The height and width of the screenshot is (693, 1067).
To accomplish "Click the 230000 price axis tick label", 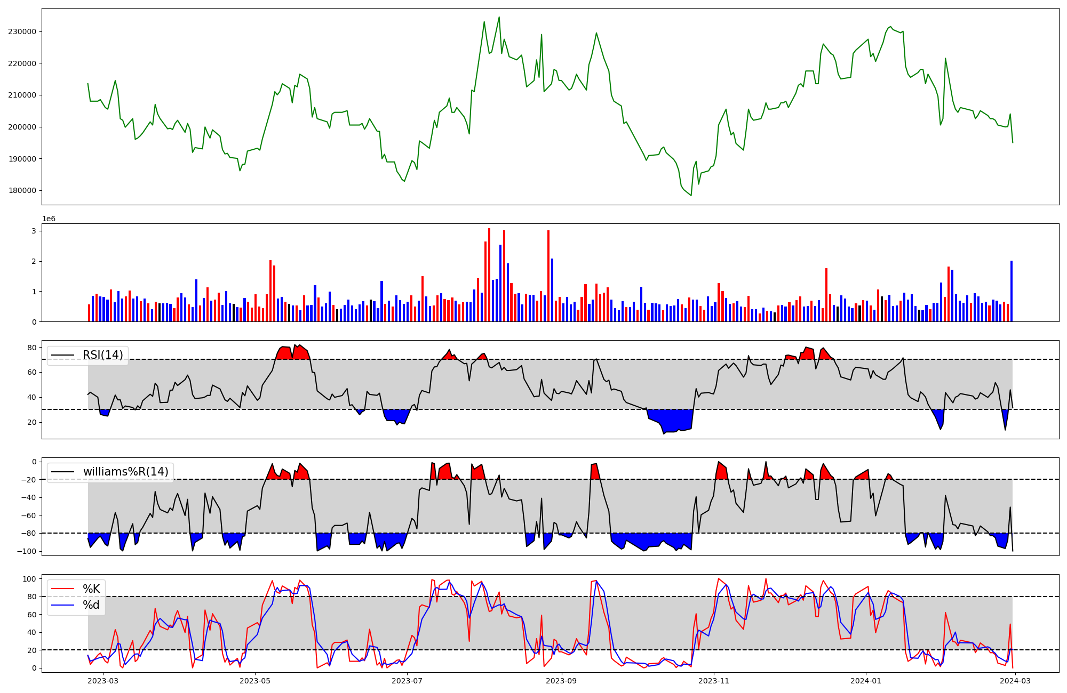I will (22, 31).
